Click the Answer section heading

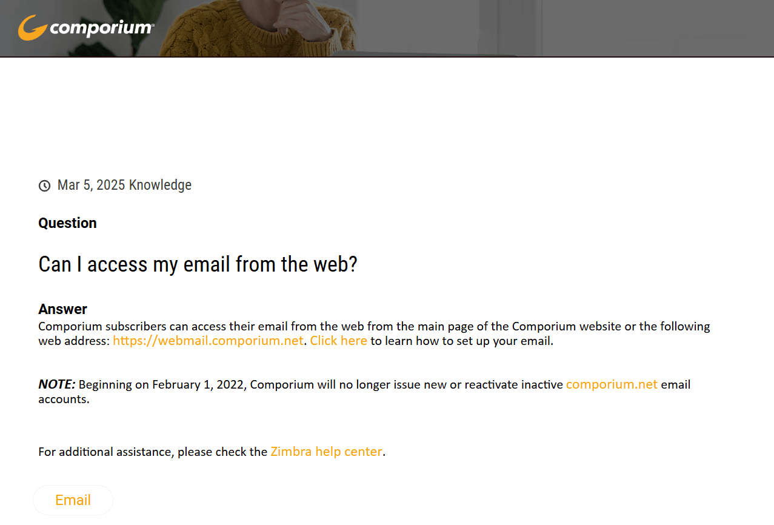62,309
